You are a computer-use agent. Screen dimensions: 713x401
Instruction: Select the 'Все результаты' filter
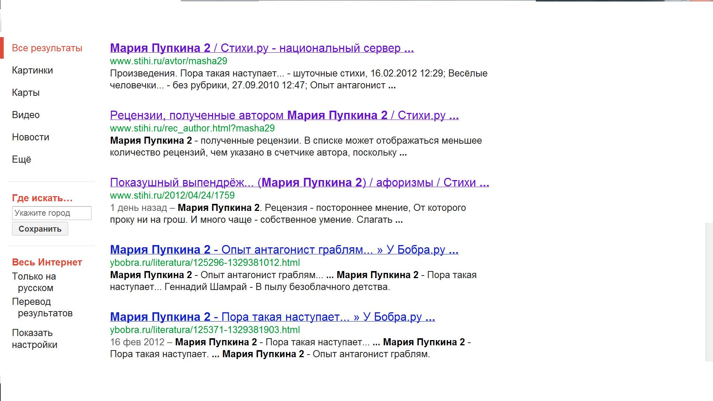point(47,48)
